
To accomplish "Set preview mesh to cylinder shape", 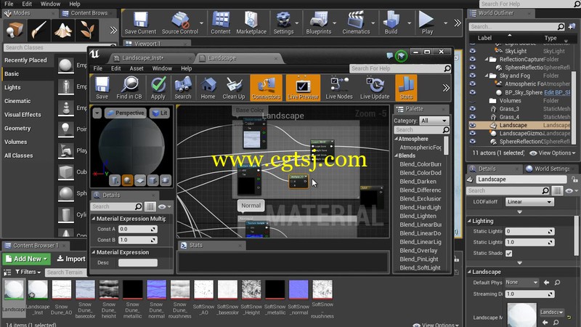I will pos(115,180).
